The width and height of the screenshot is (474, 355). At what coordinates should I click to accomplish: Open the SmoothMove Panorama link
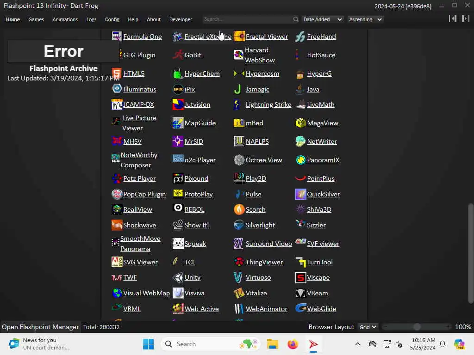pyautogui.click(x=140, y=244)
